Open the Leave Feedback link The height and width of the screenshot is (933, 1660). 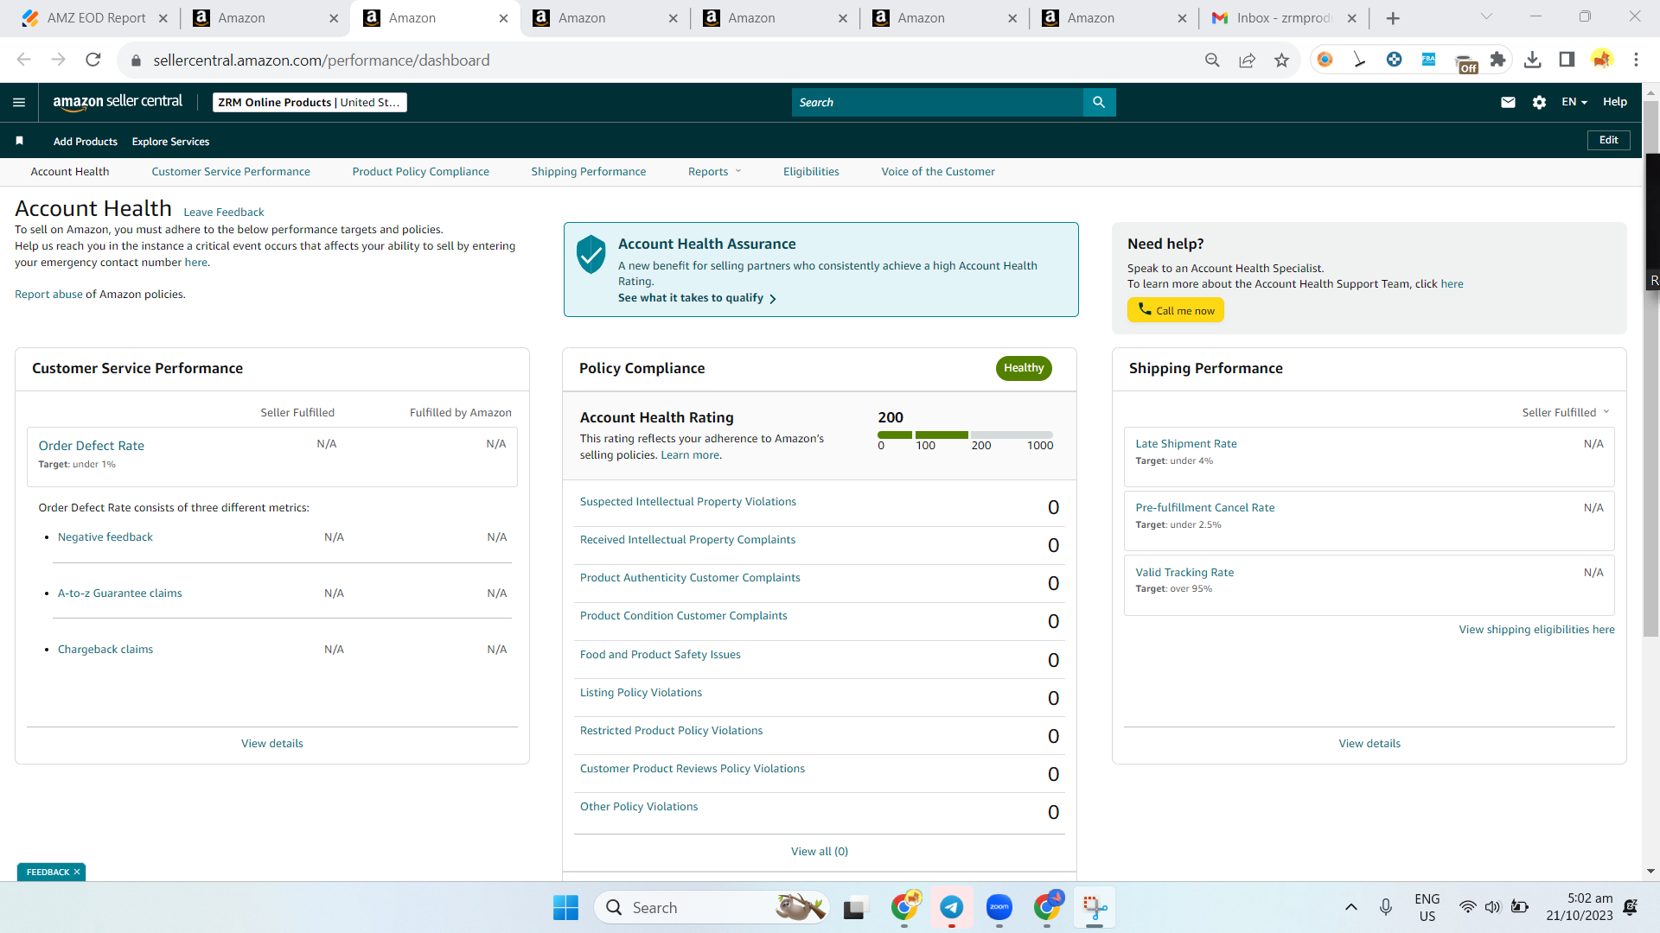[x=224, y=212]
